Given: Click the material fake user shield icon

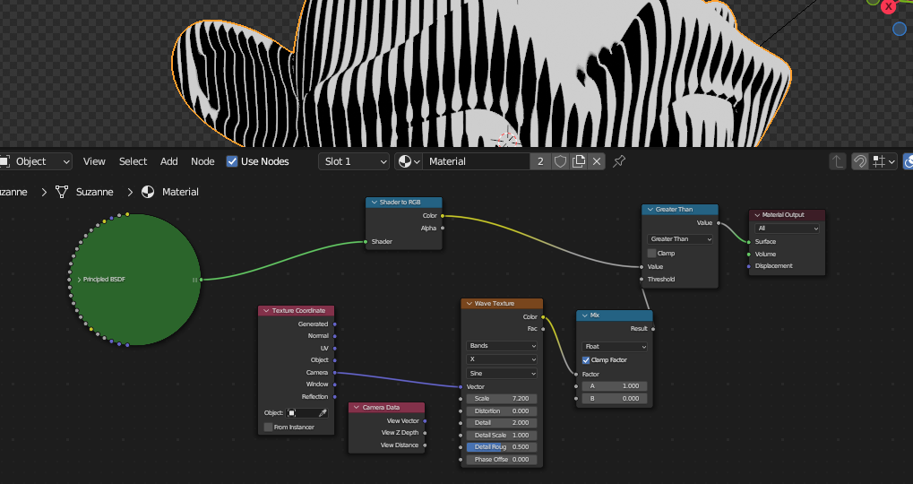Looking at the screenshot, I should 560,161.
